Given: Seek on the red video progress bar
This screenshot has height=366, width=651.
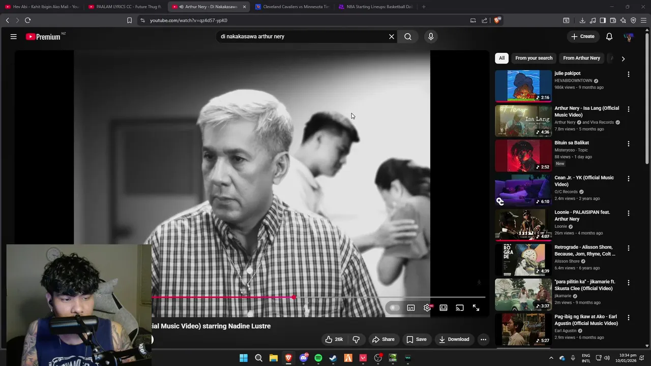Looking at the screenshot, I should 318,297.
